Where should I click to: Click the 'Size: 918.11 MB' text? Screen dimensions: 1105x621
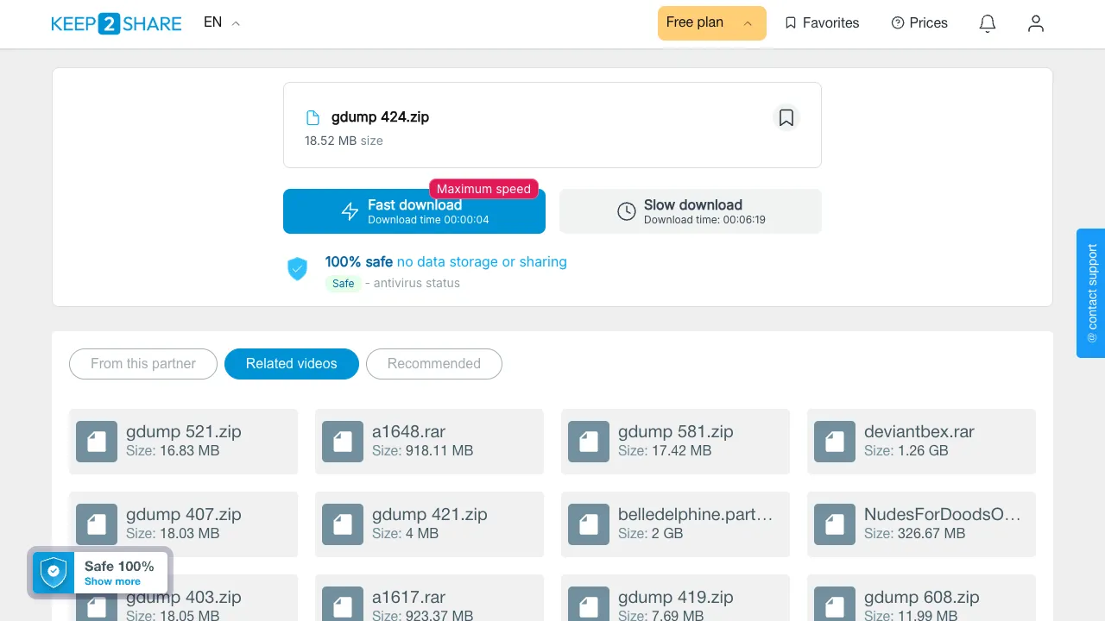click(423, 450)
